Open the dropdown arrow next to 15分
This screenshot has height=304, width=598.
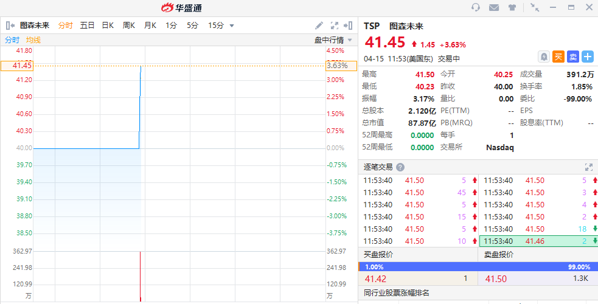[232, 26]
